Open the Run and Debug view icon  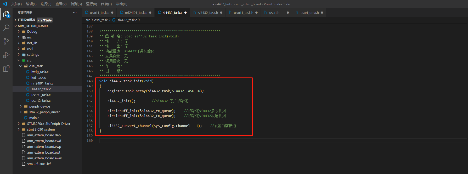click(6, 55)
